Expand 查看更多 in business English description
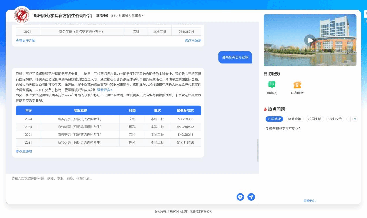This screenshot has width=367, height=218. tap(105, 90)
